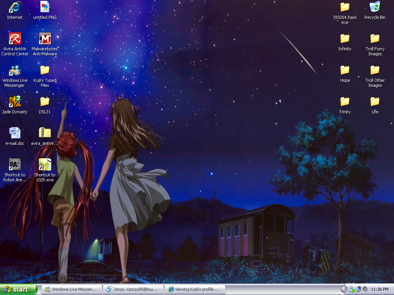Select the avira_antivir zip archive icon
Viewport: 394px width, 295px height.
click(x=45, y=133)
